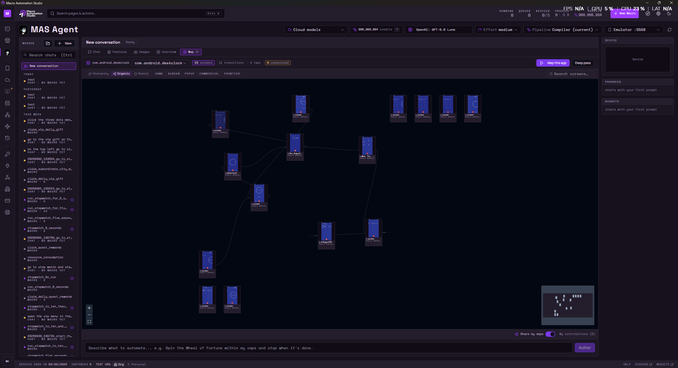Zoom in on the map canvas
The width and height of the screenshot is (678, 368).
click(x=89, y=308)
